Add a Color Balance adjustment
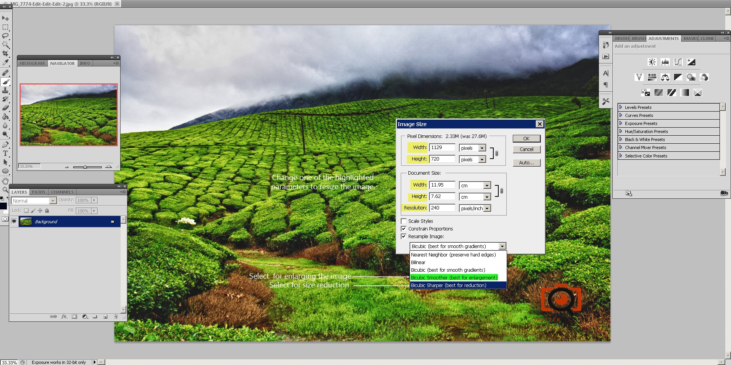Screen dimensions: 731x365 pos(665,78)
